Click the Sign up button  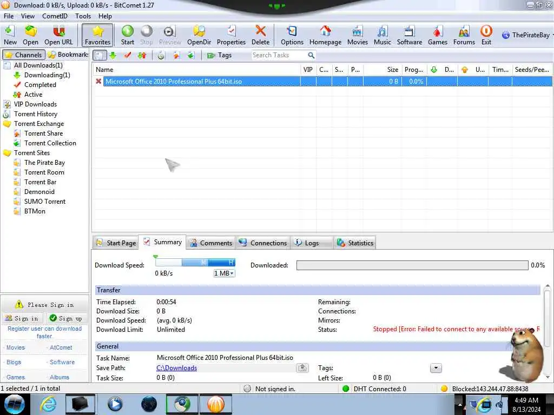pos(67,318)
